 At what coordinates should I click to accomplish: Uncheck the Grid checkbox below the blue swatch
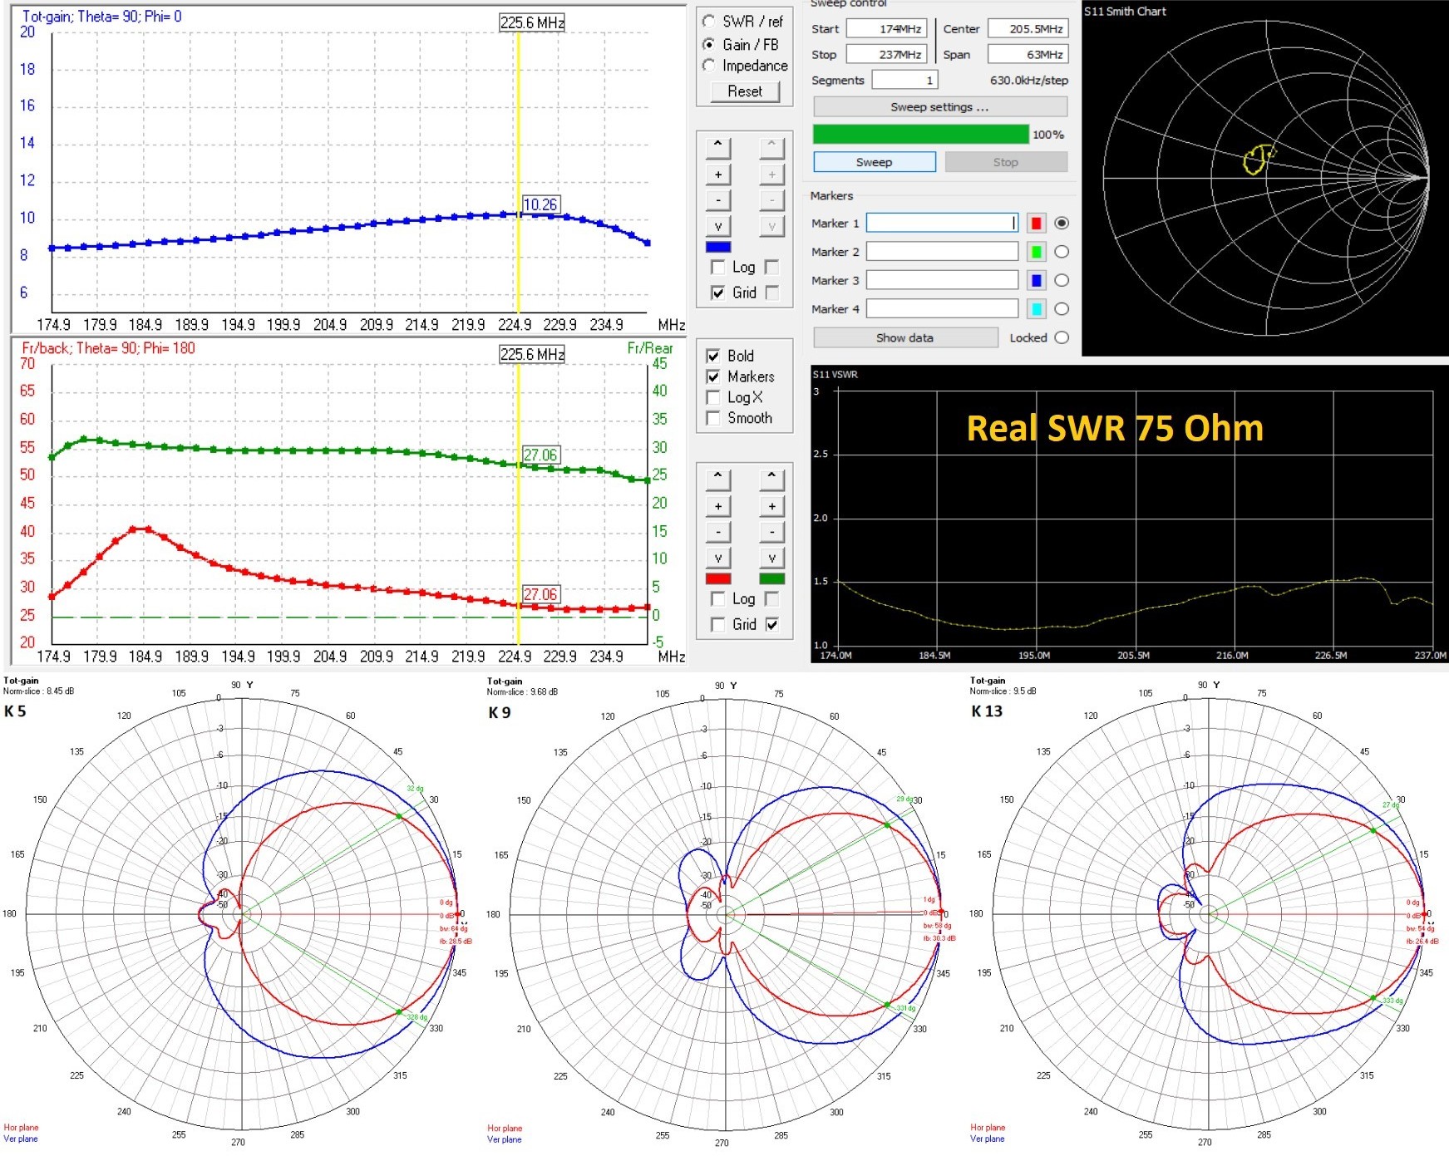click(x=718, y=293)
